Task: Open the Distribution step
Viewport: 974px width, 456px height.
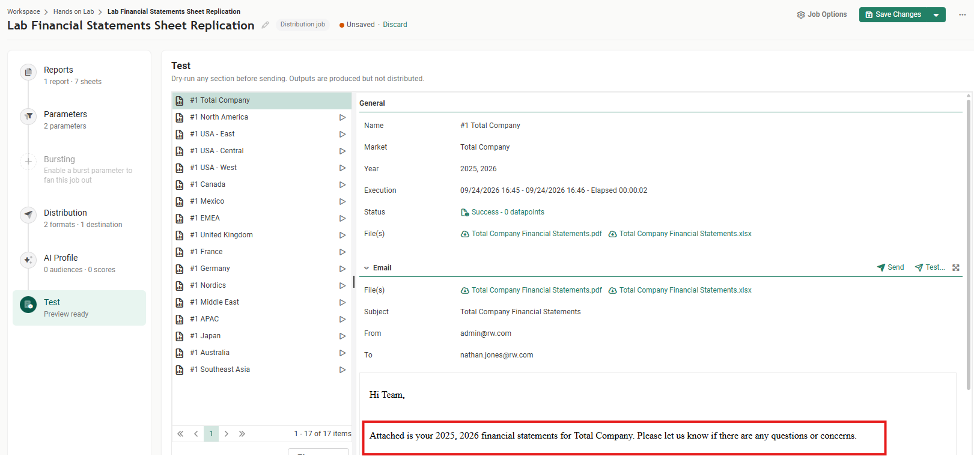Action: pos(79,218)
